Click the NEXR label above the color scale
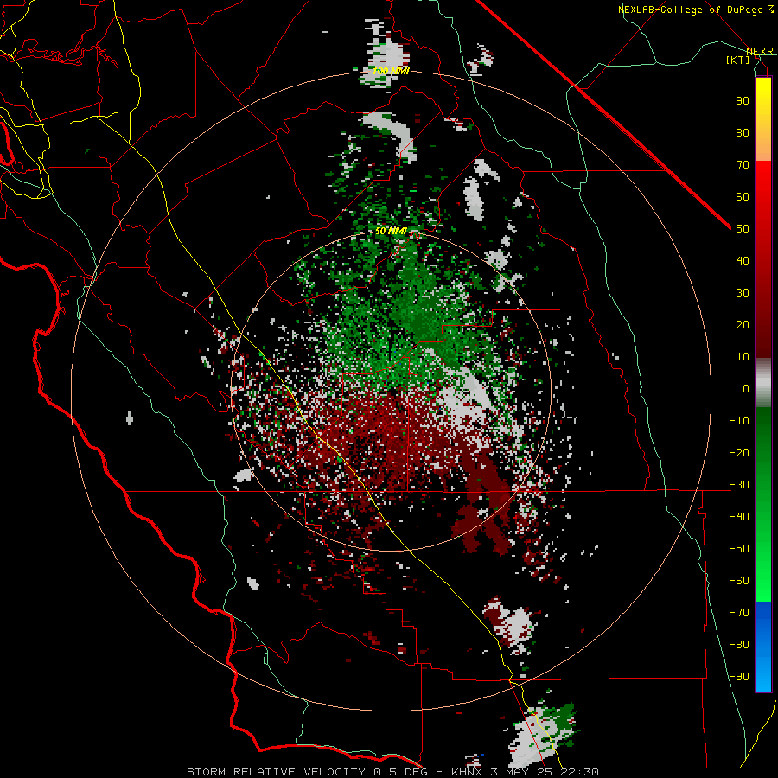Screen dimensions: 778x778 click(760, 51)
